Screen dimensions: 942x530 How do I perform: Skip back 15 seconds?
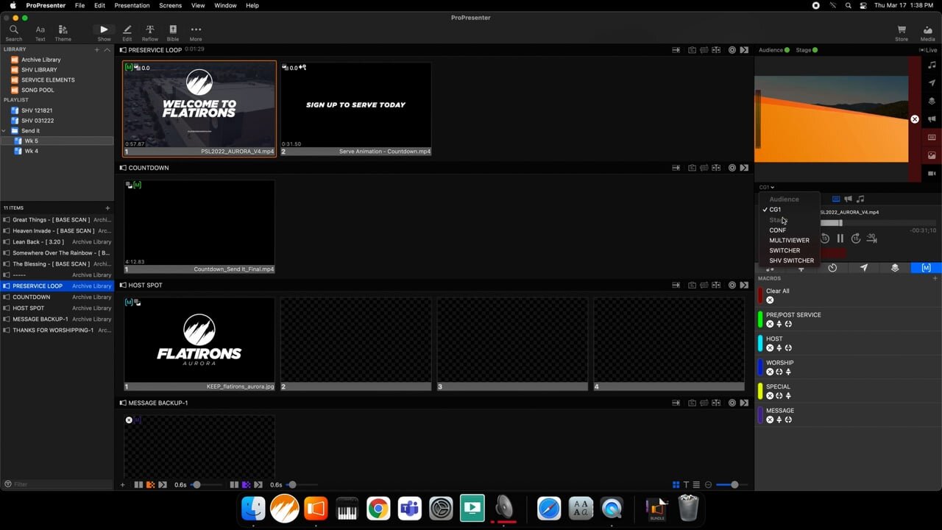[824, 239]
